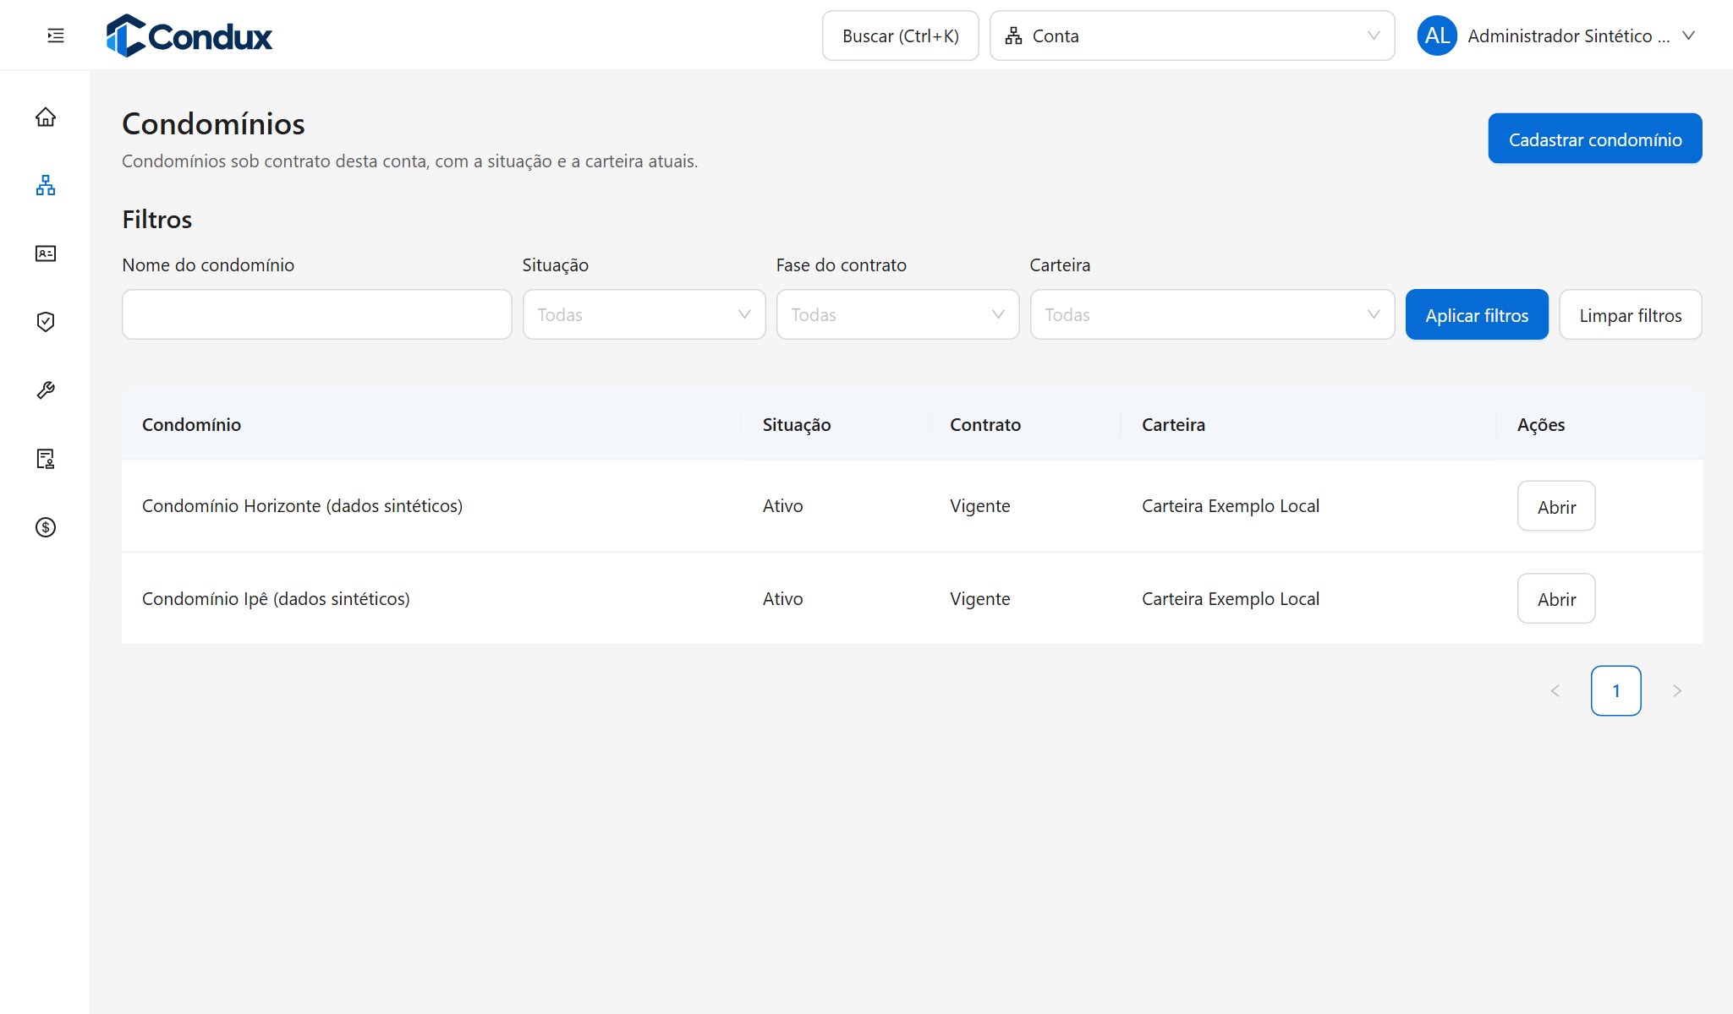The image size is (1733, 1014).
Task: Click 'Ativo' in Condomínio Horizonte row
Action: pyautogui.click(x=782, y=506)
